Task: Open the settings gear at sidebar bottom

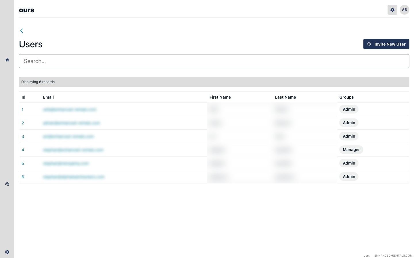Action: pyautogui.click(x=7, y=252)
